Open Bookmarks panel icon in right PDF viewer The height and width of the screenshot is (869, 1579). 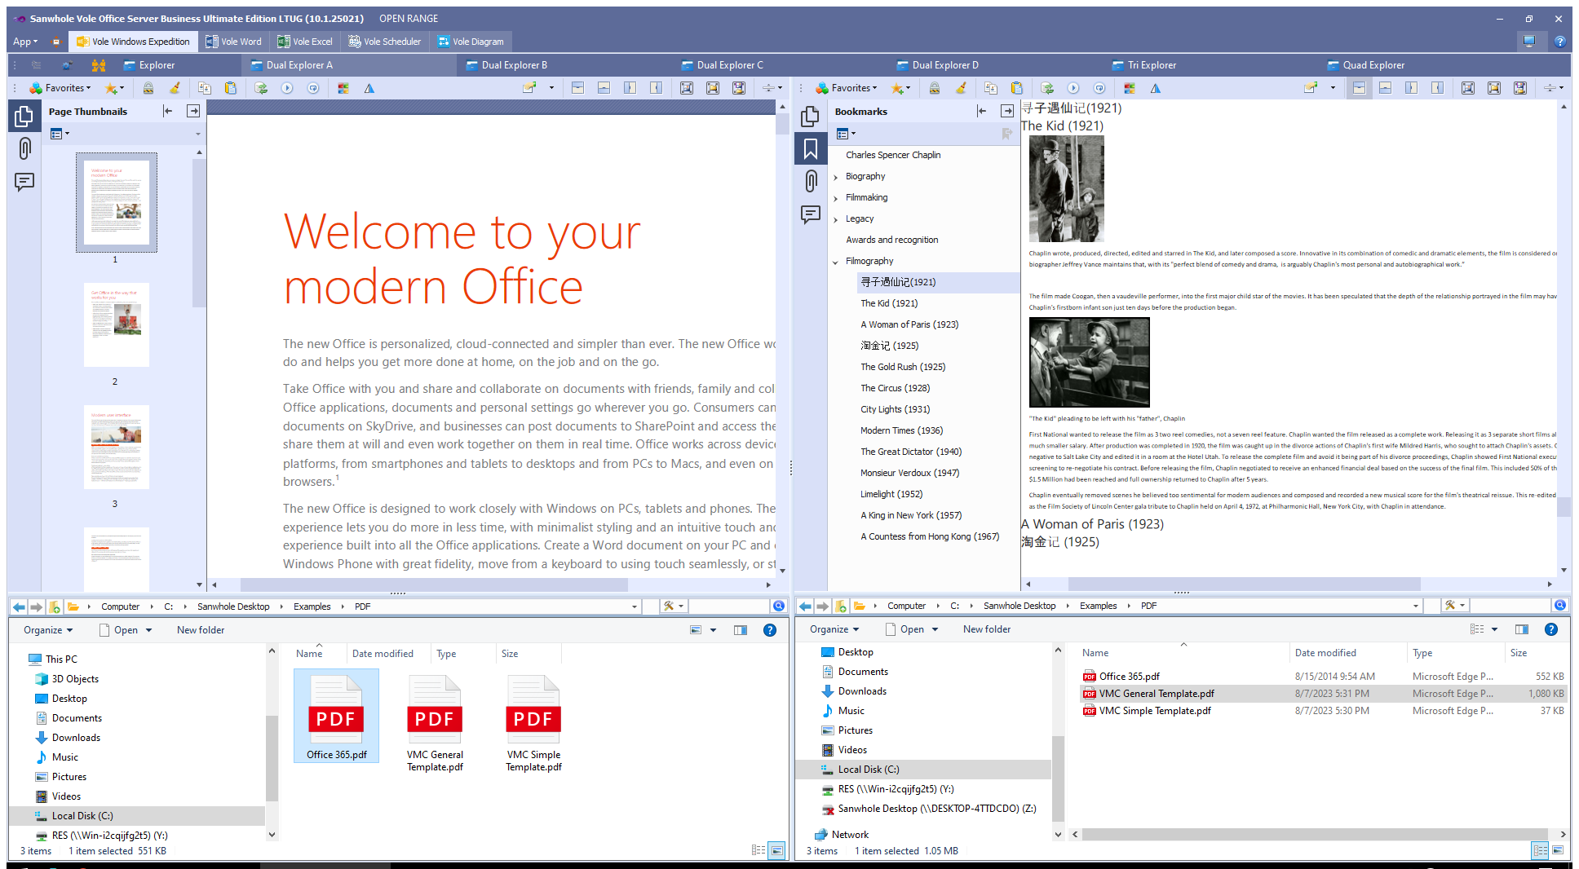(x=811, y=148)
